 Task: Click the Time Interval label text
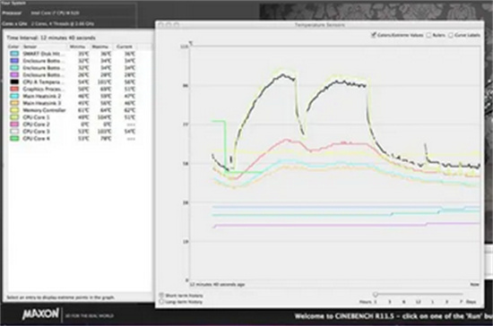click(x=51, y=38)
